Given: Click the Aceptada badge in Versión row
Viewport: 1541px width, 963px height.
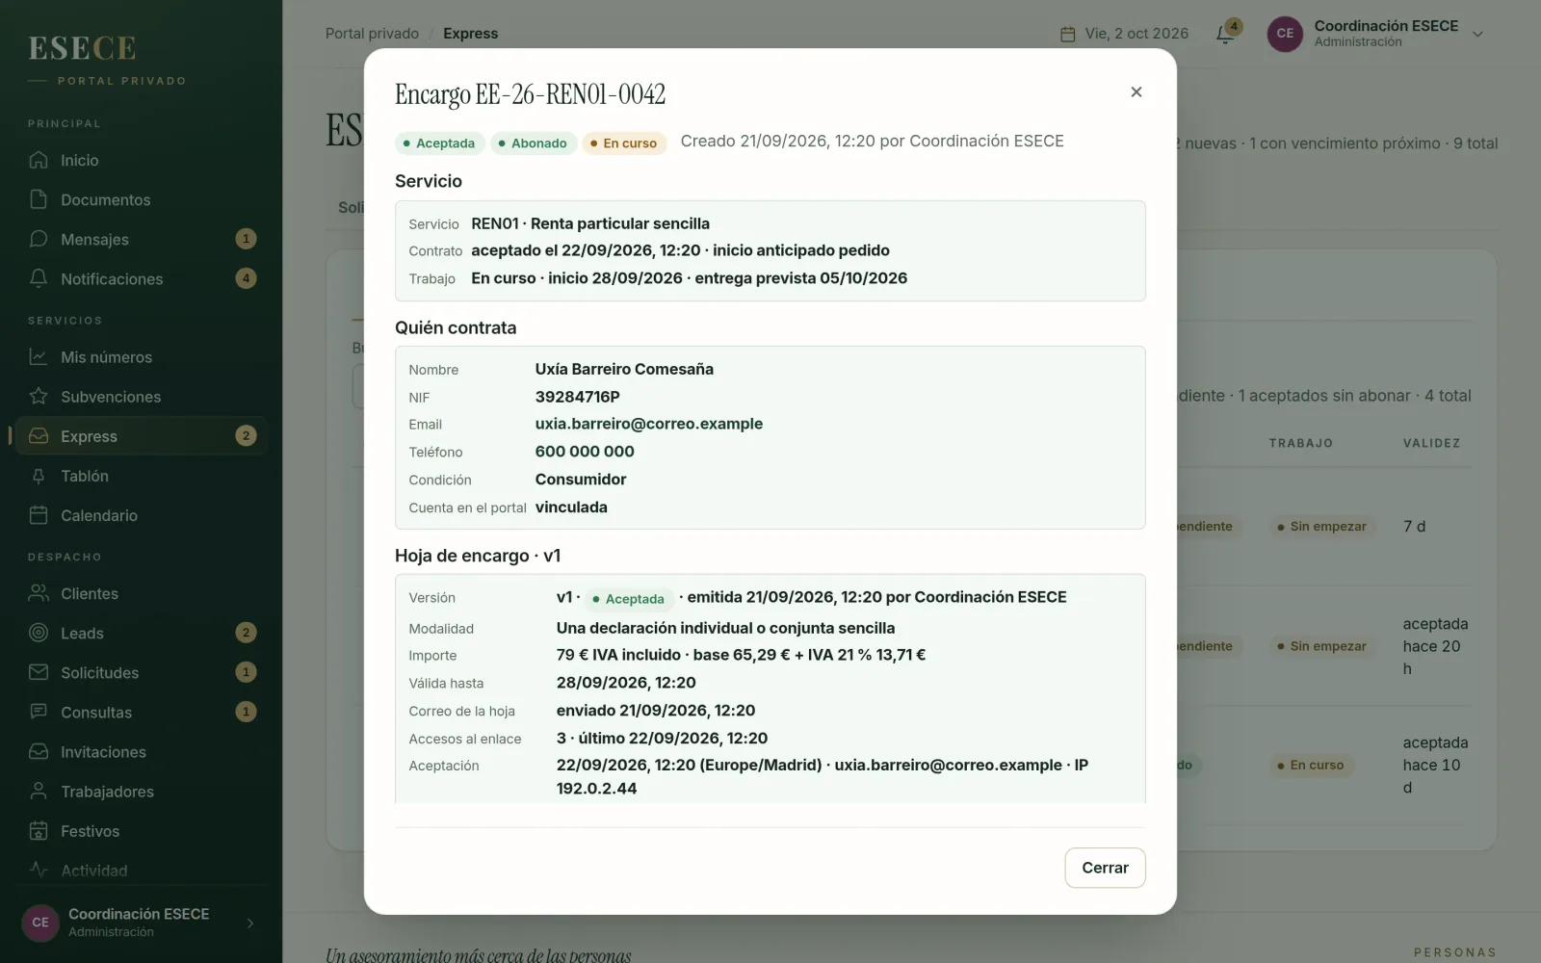Looking at the screenshot, I should click(628, 599).
